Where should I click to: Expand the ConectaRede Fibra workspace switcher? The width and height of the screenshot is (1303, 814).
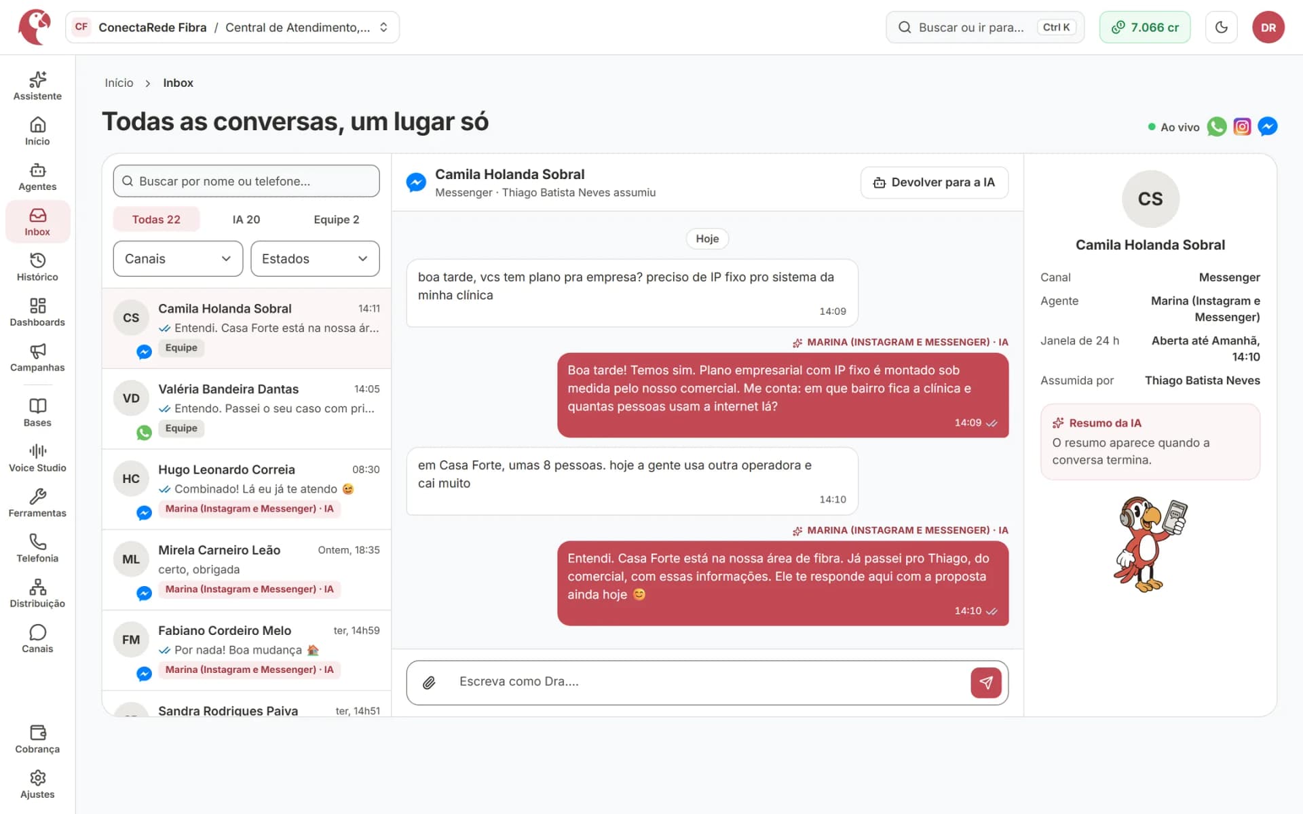[232, 27]
